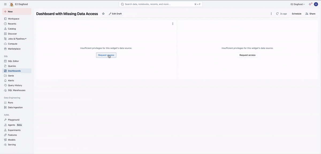Click Request access in right widget
The height and width of the screenshot is (154, 321).
(x=247, y=55)
